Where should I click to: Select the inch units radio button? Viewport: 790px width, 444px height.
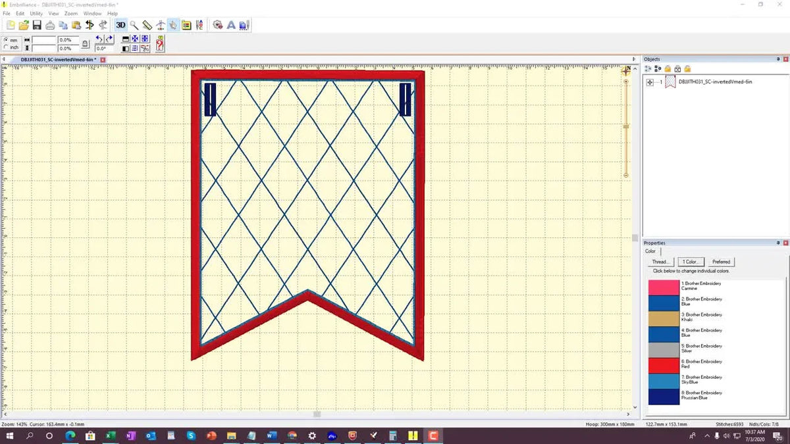point(7,47)
